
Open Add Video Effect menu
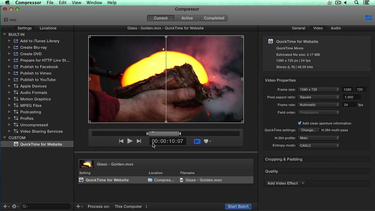click(286, 183)
